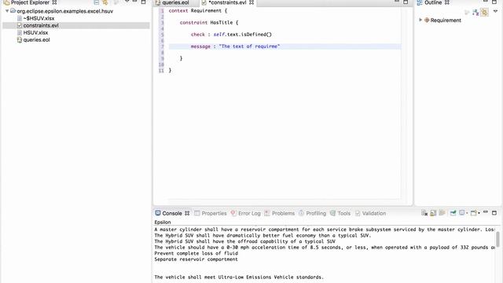Open the Open Console dropdown arrow
Viewport: 503px width, 283px height.
tap(479, 213)
